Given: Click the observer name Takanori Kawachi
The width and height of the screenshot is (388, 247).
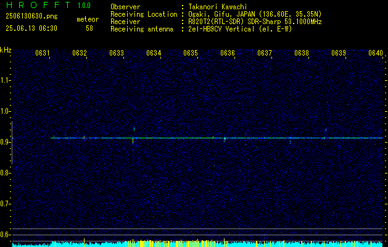Looking at the screenshot, I should (218, 7).
